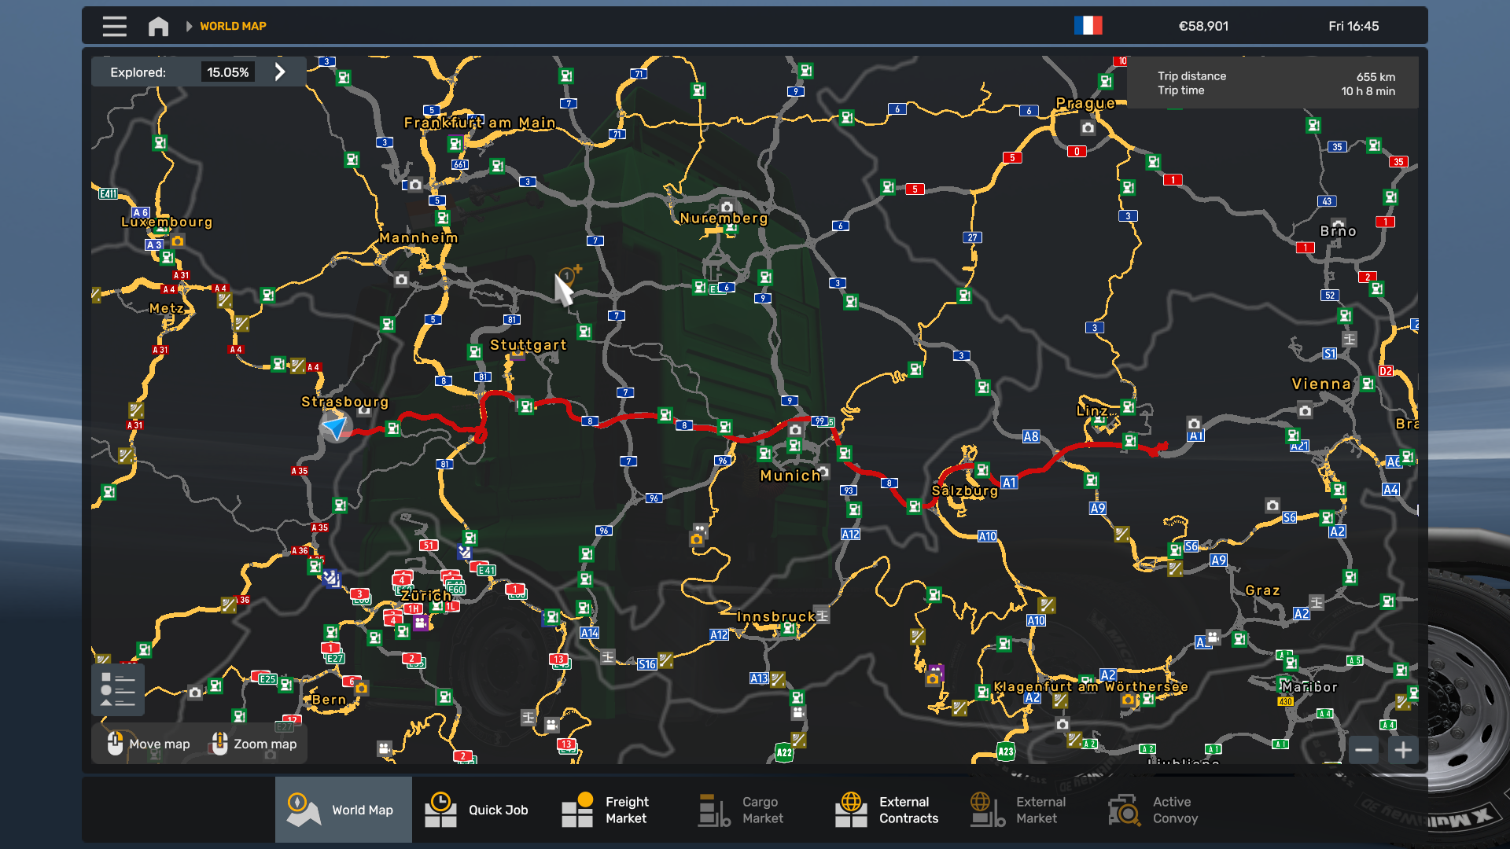Click the Salzburg city label
The width and height of the screenshot is (1510, 849).
(965, 491)
